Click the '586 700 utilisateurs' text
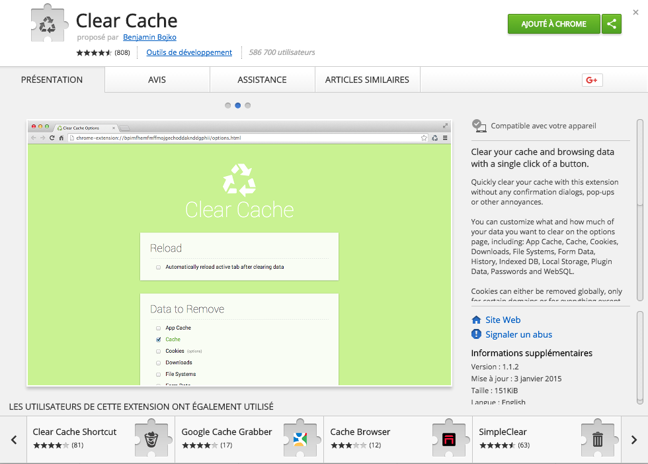 282,52
